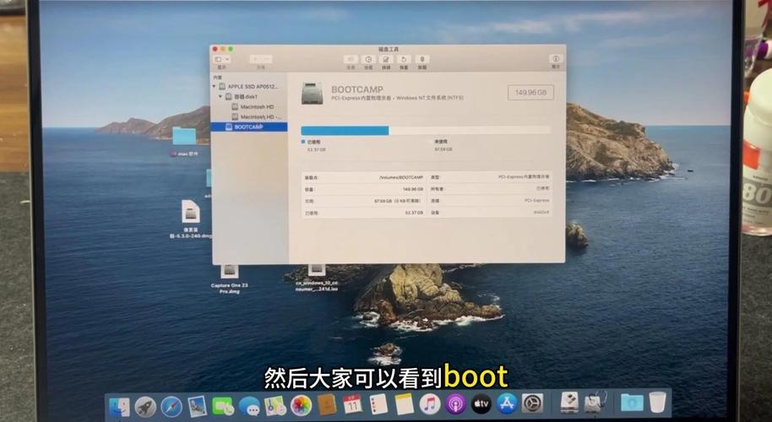772x422 pixels.
Task: Open Finder from the Dock
Action: click(119, 406)
